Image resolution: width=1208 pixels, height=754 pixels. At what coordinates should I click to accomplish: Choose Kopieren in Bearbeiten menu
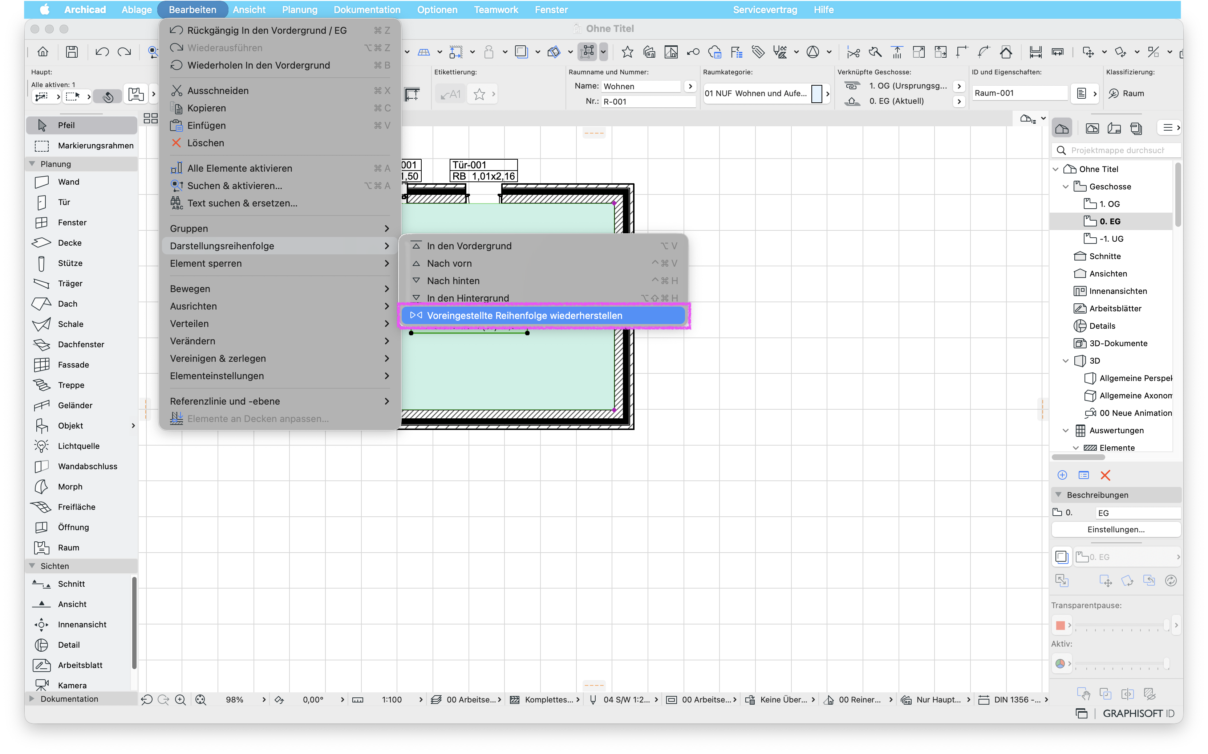tap(280, 108)
